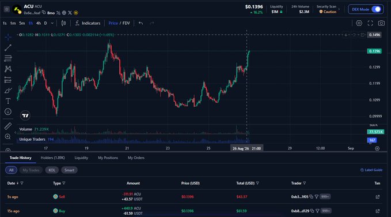391x217 pixels.
Task: Select the 4h timeframe
Action: 39,23
